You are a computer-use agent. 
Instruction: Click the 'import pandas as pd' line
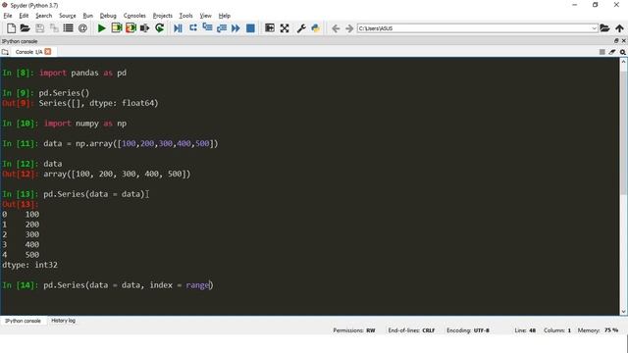pos(82,73)
